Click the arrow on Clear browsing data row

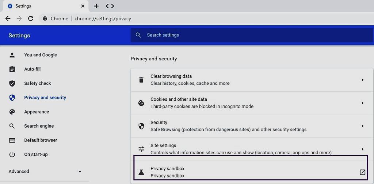tap(363, 80)
